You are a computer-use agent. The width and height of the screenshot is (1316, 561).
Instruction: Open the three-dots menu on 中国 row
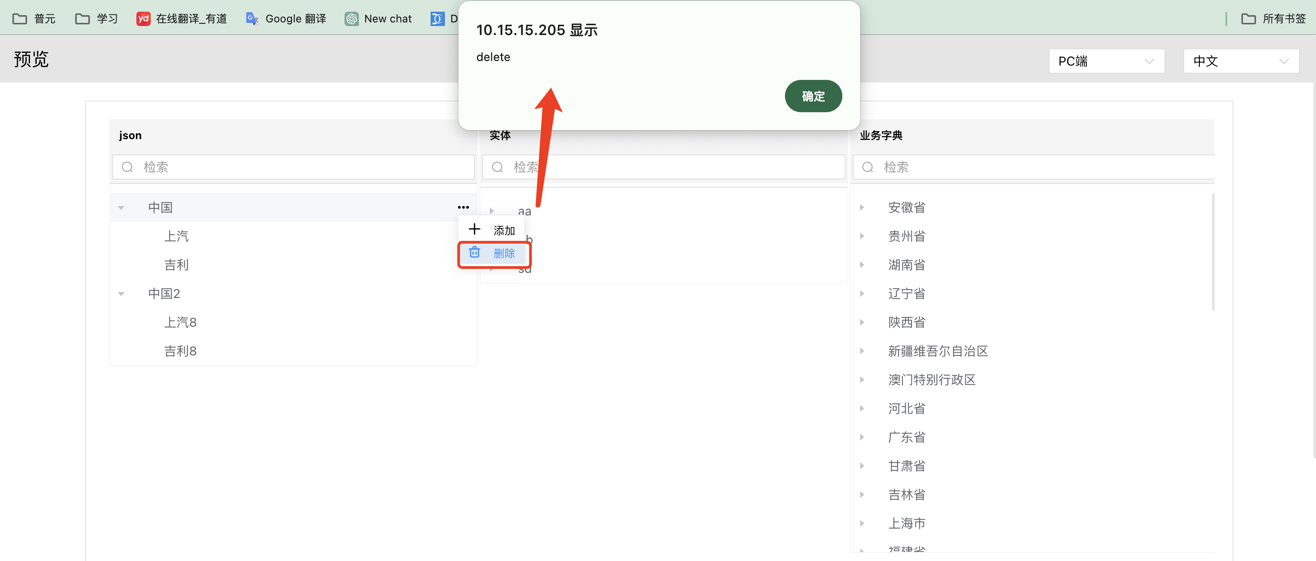click(x=463, y=207)
